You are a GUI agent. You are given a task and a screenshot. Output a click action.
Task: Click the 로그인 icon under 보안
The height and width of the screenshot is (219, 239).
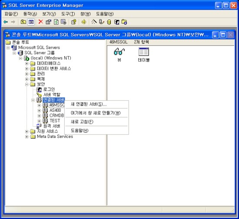(x=39, y=90)
